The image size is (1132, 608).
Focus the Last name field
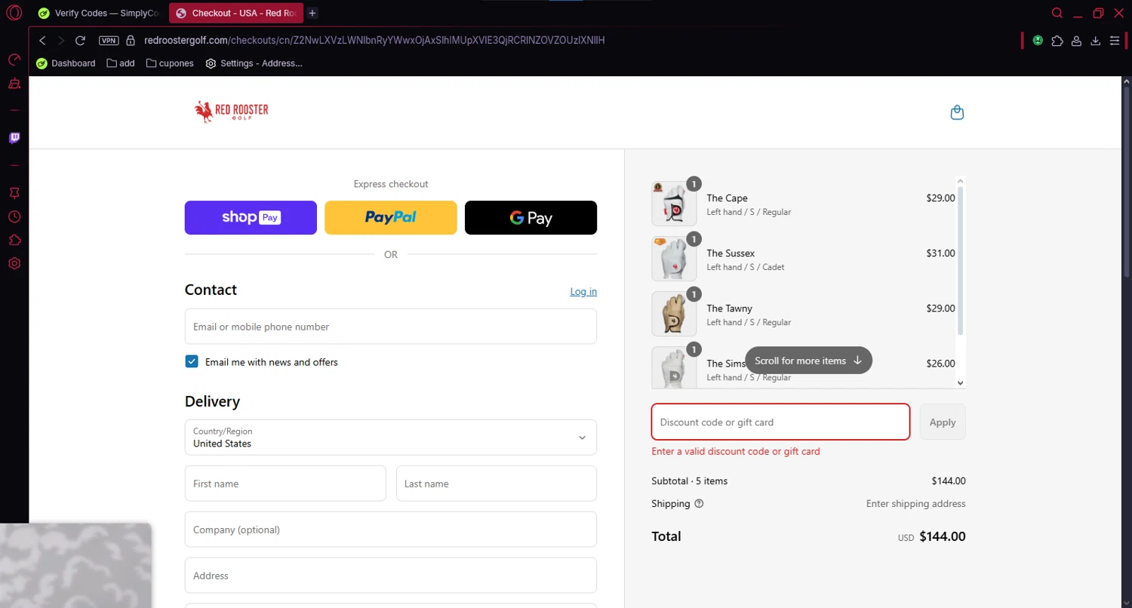[497, 484]
